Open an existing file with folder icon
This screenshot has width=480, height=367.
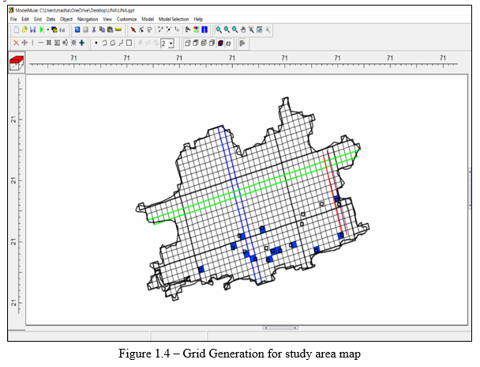pos(24,30)
